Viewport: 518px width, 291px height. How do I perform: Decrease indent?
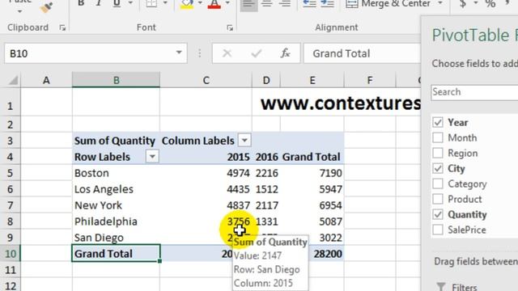pyautogui.click(x=309, y=4)
